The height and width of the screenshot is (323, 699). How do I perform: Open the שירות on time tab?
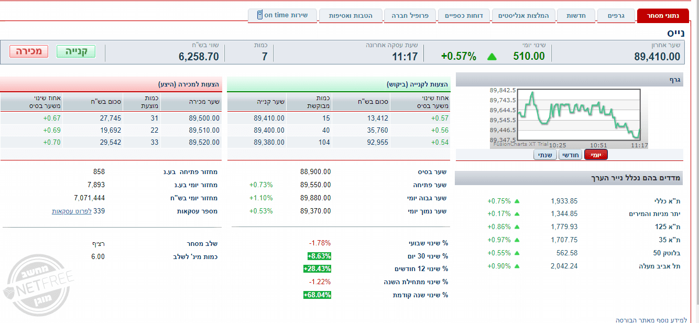pyautogui.click(x=282, y=15)
